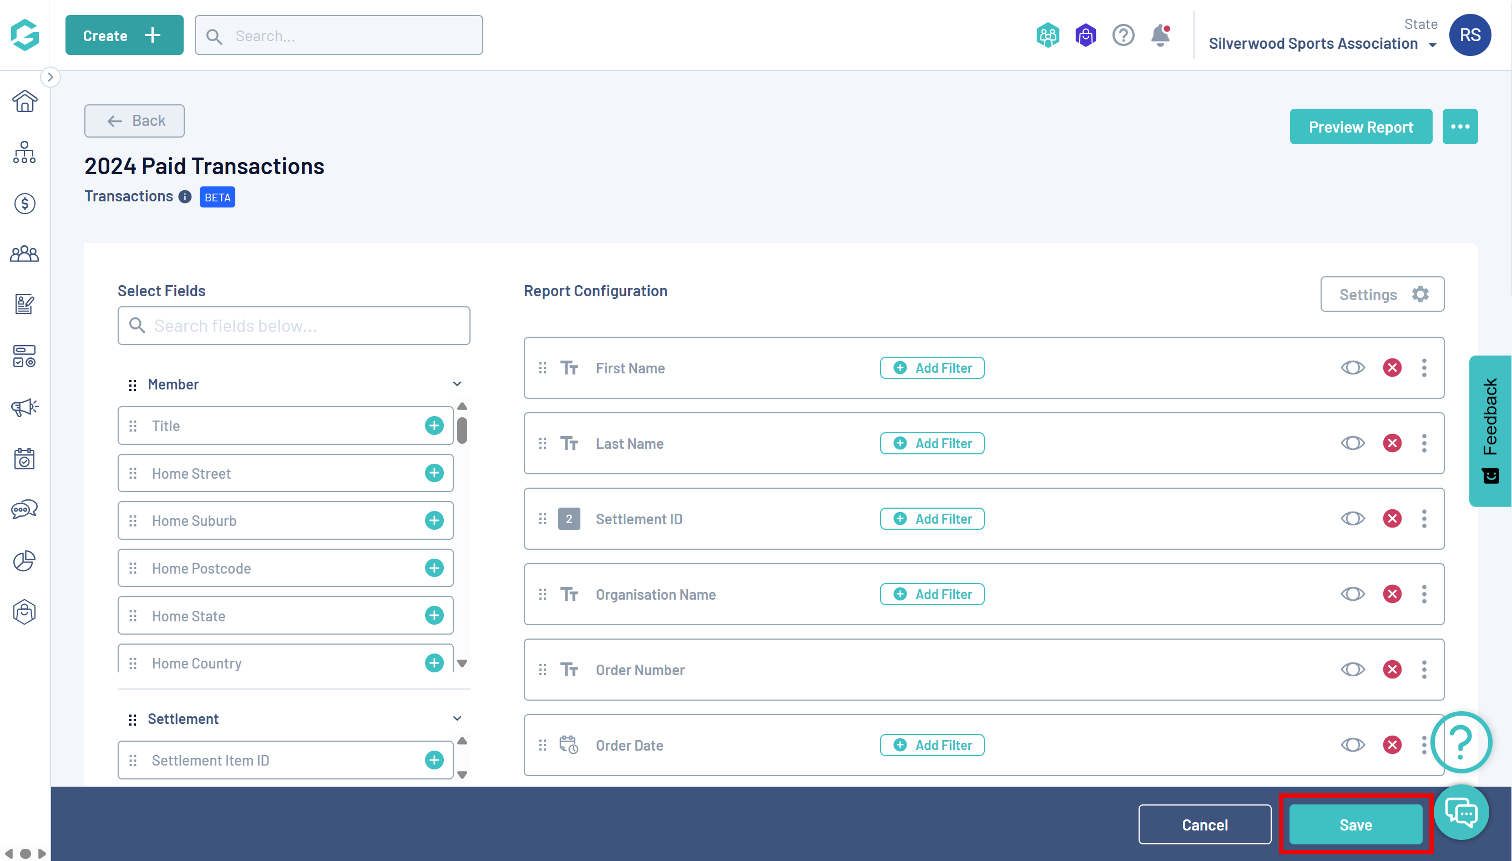Image resolution: width=1512 pixels, height=861 pixels.
Task: Click the help question mark in header
Action: pyautogui.click(x=1123, y=36)
